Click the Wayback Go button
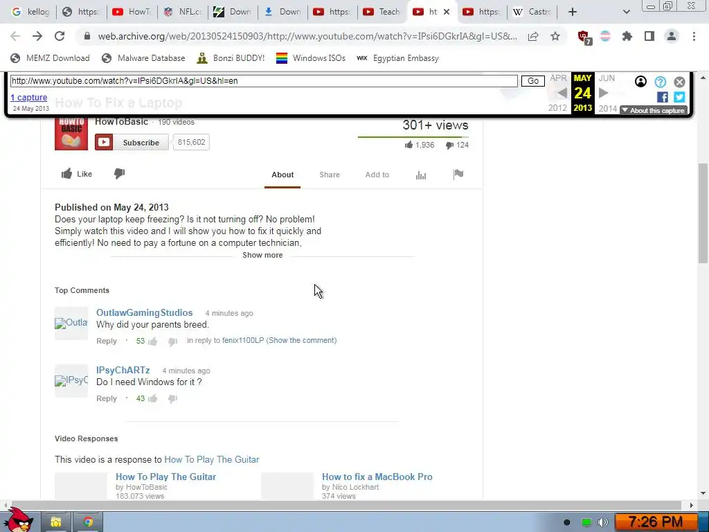709x532 pixels. click(532, 81)
